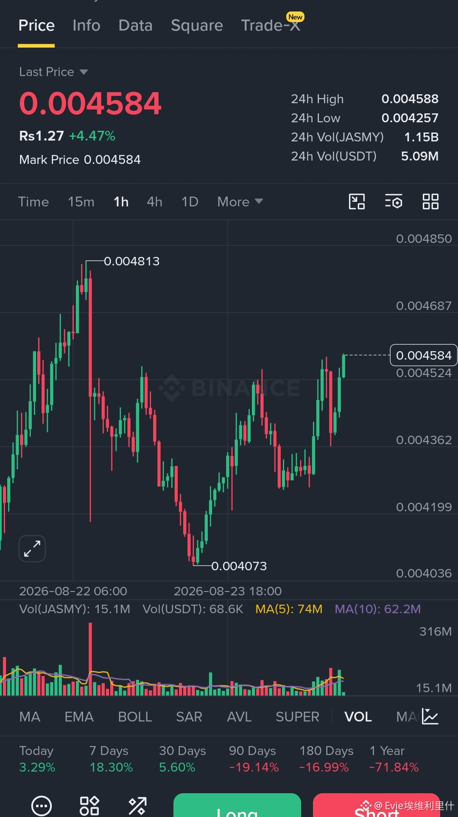Click the 24h Vol(USDT) 5.09M value
This screenshot has width=458, height=817.
tap(420, 156)
